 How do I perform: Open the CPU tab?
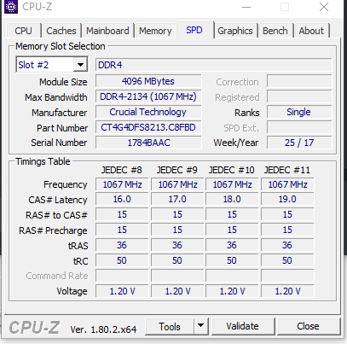(x=23, y=31)
